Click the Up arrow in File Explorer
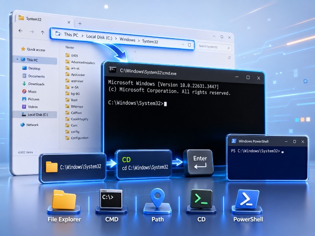The width and height of the screenshot is (315, 236). (43, 33)
